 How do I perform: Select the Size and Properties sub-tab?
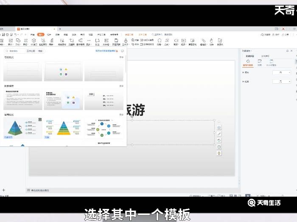(271, 63)
